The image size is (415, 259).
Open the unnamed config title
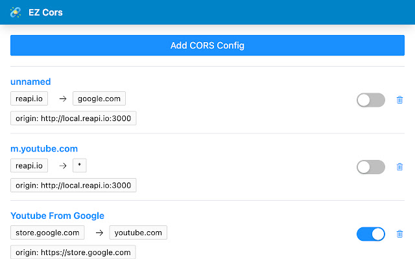(x=30, y=82)
